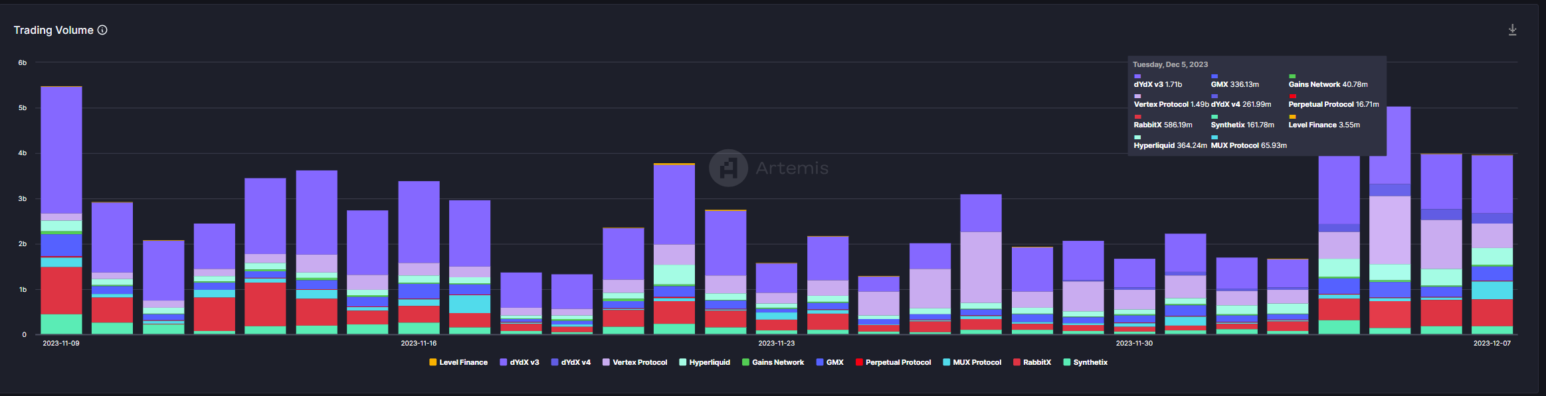The width and height of the screenshot is (1546, 396).
Task: Select the red RabbitX segment of the 2023-11-09 bar
Action: pos(61,291)
